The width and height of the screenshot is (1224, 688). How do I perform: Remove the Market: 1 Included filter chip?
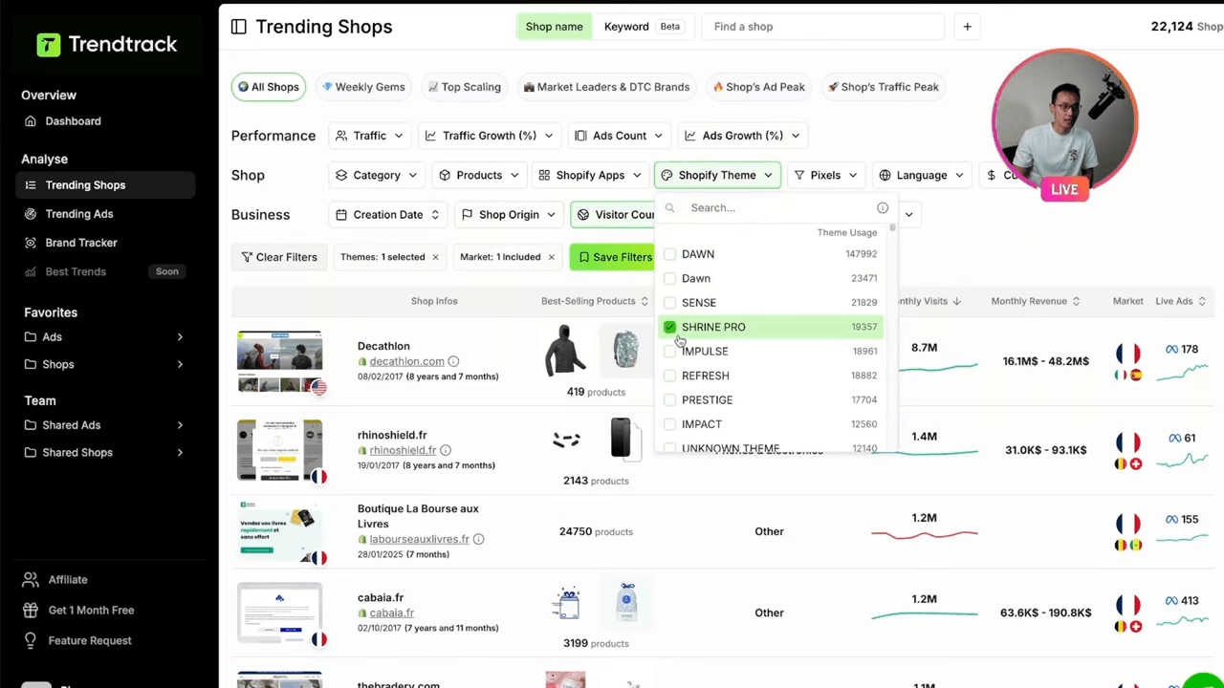point(551,257)
